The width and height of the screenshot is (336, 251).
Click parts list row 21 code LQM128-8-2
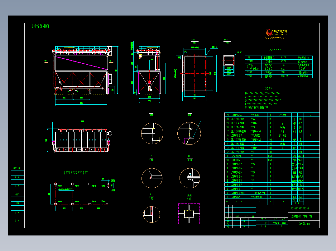[x=240, y=115]
